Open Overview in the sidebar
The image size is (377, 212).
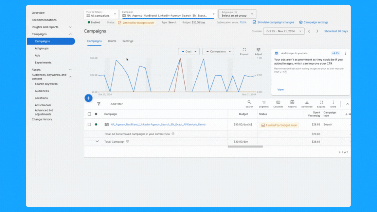coord(38,13)
